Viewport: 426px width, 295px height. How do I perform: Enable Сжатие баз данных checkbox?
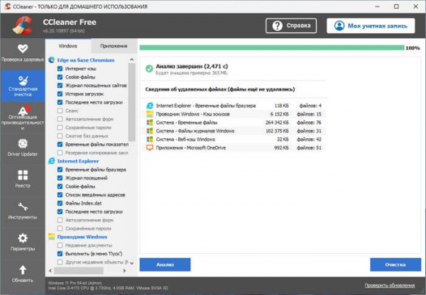pos(60,136)
